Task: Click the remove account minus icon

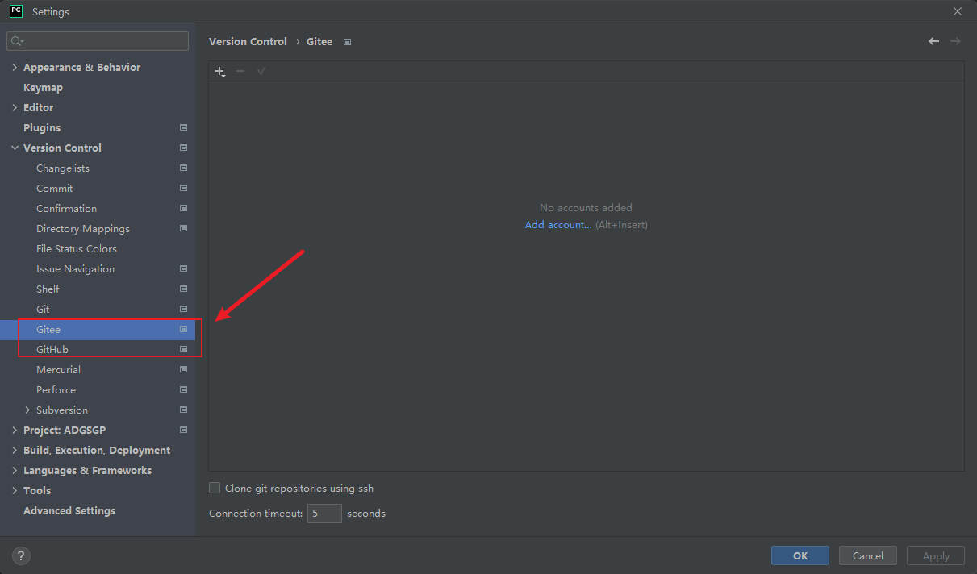Action: point(240,72)
